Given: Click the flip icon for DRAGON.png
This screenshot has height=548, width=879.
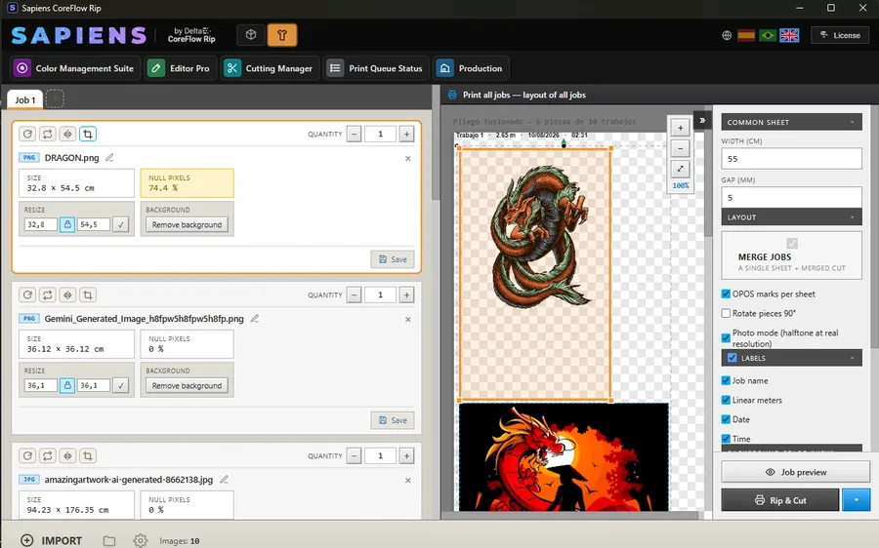Looking at the screenshot, I should point(48,134).
